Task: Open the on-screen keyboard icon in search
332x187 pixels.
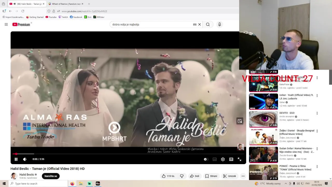Action: [195, 24]
